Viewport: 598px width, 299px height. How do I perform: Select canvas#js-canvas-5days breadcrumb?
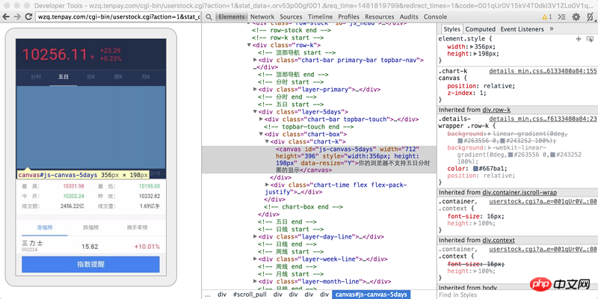pyautogui.click(x=372, y=295)
